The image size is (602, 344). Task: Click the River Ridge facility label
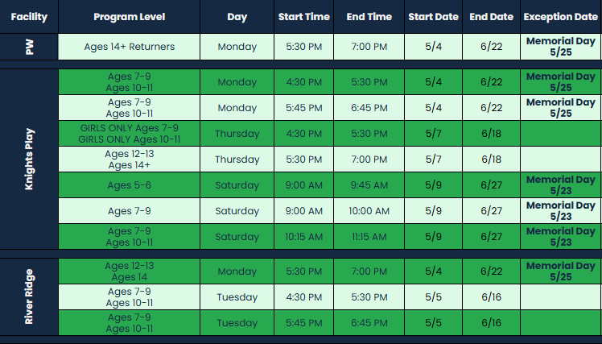29,296
